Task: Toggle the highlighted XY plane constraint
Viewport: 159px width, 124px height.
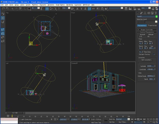Action: tap(89, 9)
